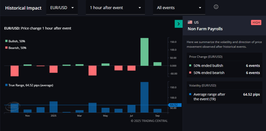Collapse side panel with green arrow button
Viewport: 266px width, 131px height.
(x=178, y=24)
